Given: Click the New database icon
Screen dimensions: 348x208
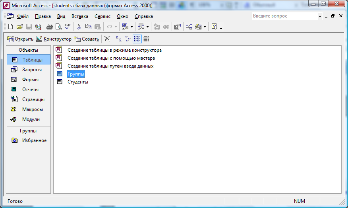Looking at the screenshot, I should point(10,27).
